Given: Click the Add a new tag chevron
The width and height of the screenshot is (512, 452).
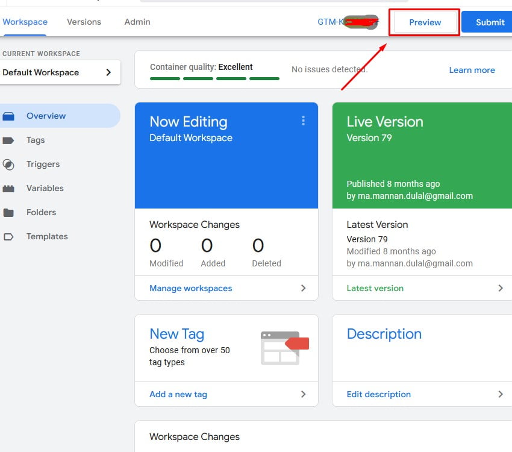Looking at the screenshot, I should pos(303,394).
